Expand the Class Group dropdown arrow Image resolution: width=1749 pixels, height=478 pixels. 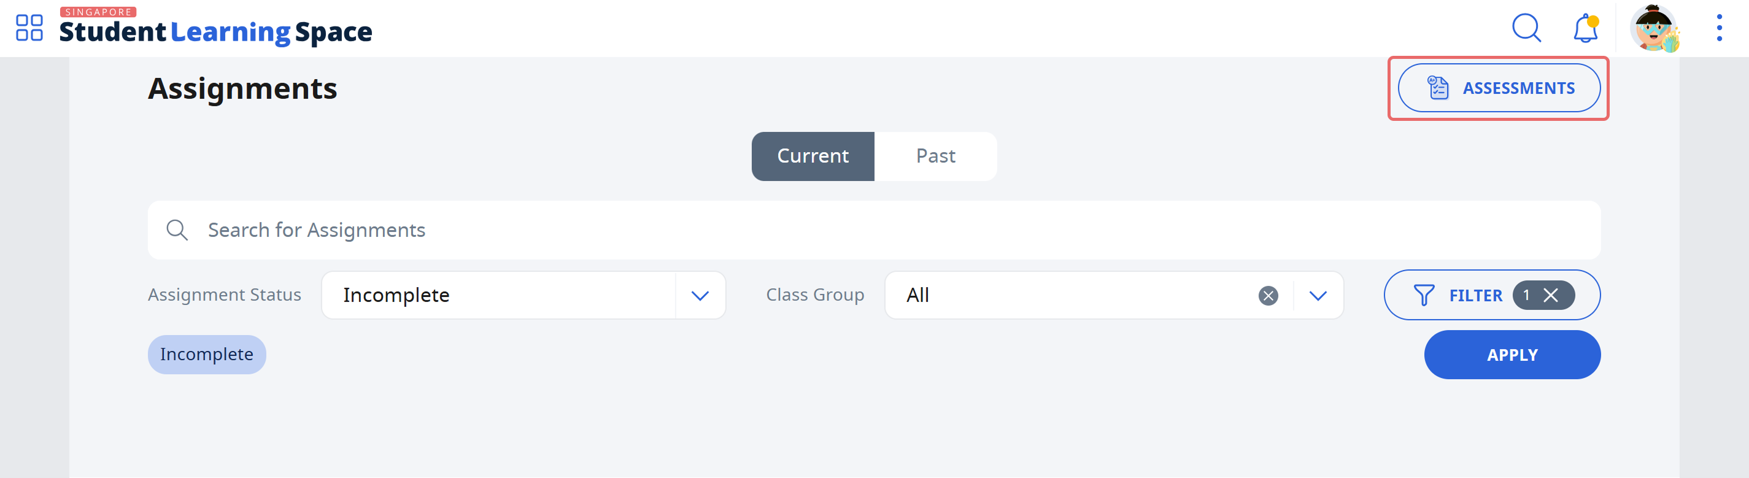click(x=1318, y=295)
